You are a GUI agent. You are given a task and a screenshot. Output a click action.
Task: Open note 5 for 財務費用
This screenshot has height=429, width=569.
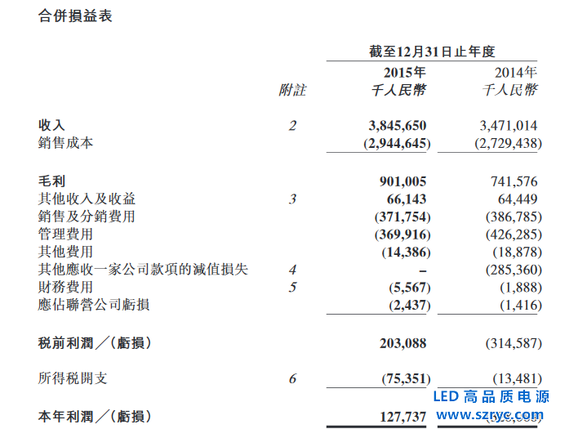(x=292, y=287)
